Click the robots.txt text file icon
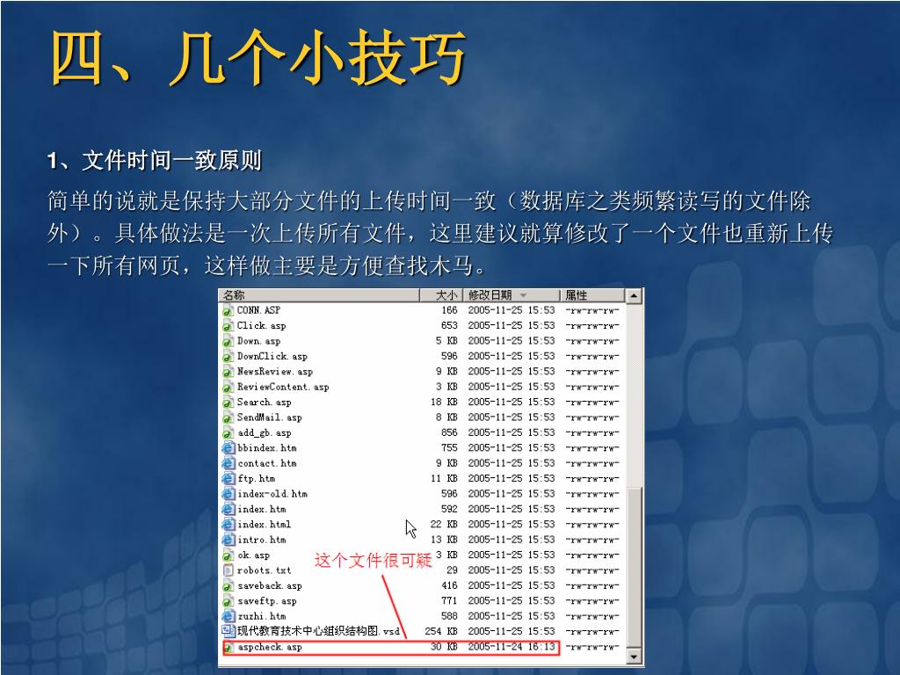This screenshot has width=900, height=675. pyautogui.click(x=228, y=570)
